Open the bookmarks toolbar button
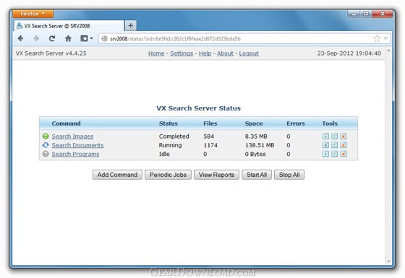Image resolution: width=405 pixels, height=278 pixels. 86,39
